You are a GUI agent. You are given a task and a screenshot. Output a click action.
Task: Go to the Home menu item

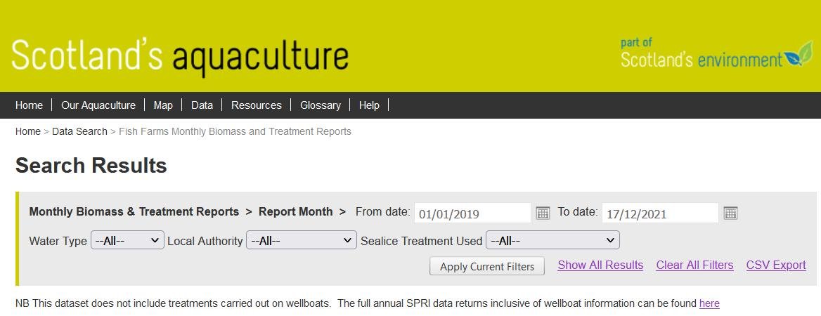pos(29,105)
